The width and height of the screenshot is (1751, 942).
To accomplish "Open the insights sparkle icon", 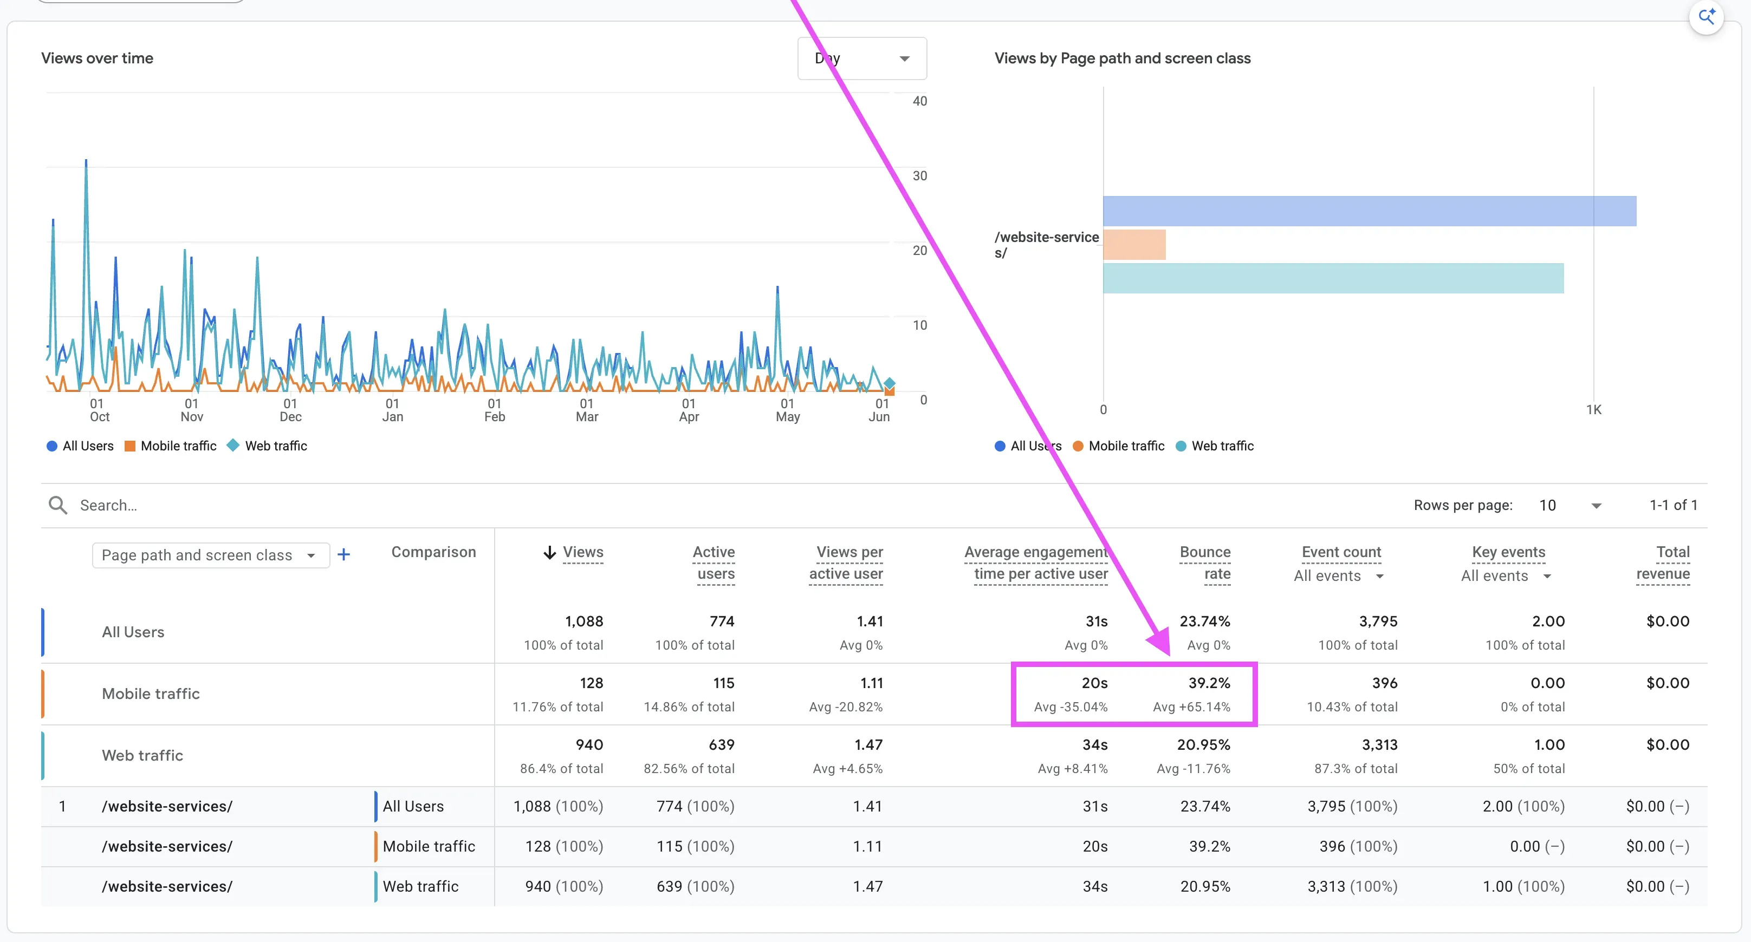I will coord(1707,16).
